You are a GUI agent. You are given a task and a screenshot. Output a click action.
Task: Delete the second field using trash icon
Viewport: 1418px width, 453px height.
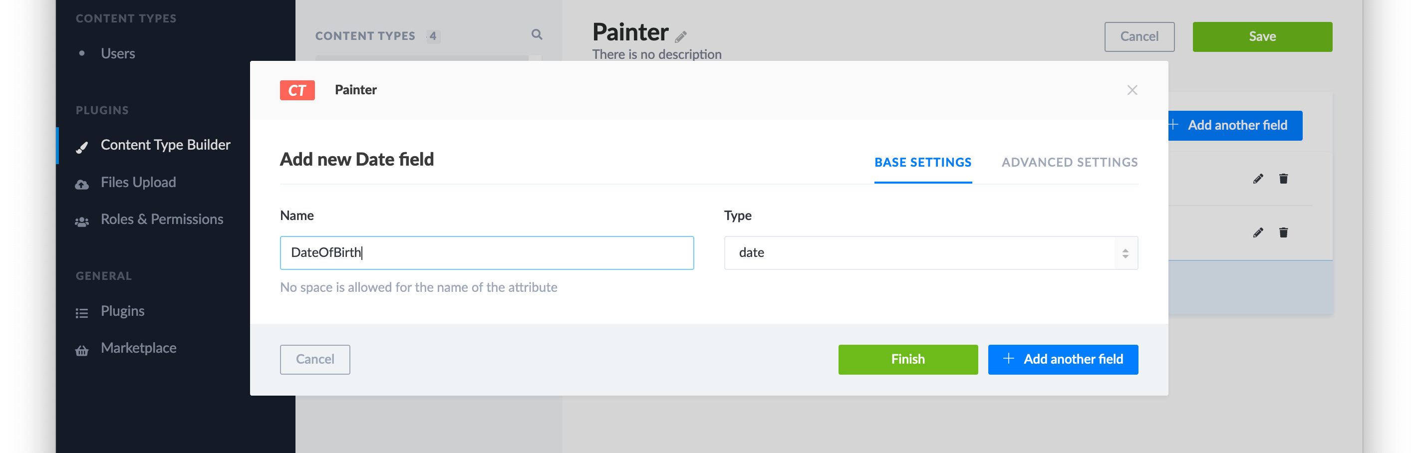pos(1283,233)
